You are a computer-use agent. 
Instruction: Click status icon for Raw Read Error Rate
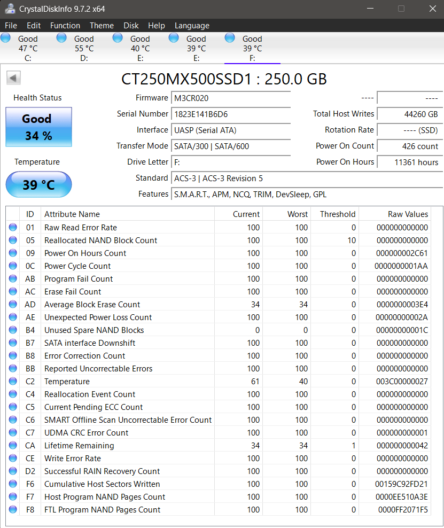[x=13, y=227]
